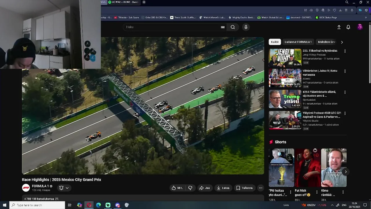Open the Fat Nick goes off short
This screenshot has height=209, width=371.
coord(308,168)
